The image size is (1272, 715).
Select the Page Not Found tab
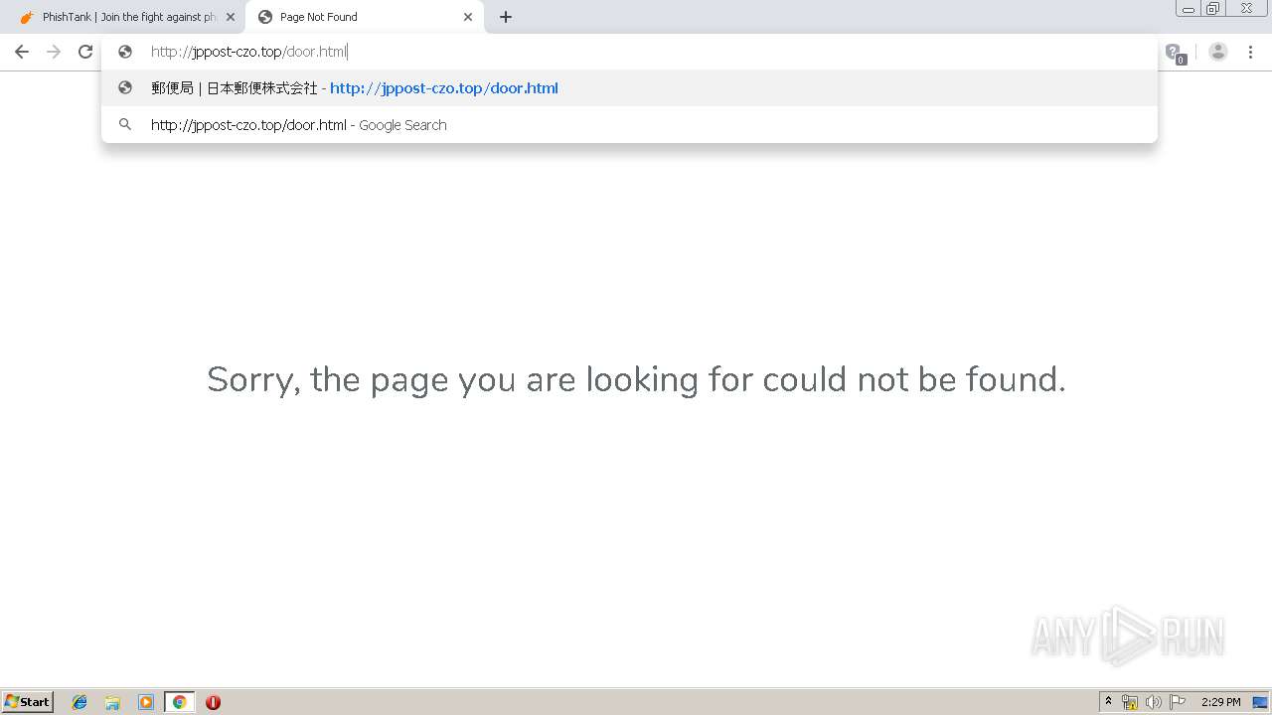point(365,17)
